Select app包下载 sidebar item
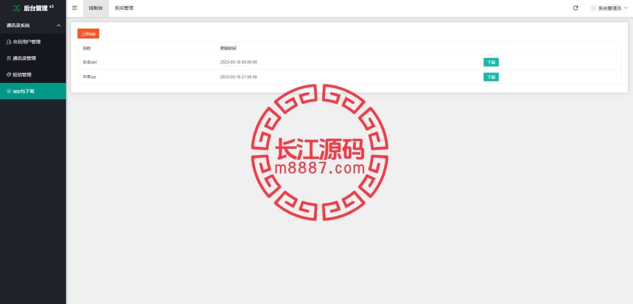This screenshot has height=304, width=633. (x=33, y=91)
